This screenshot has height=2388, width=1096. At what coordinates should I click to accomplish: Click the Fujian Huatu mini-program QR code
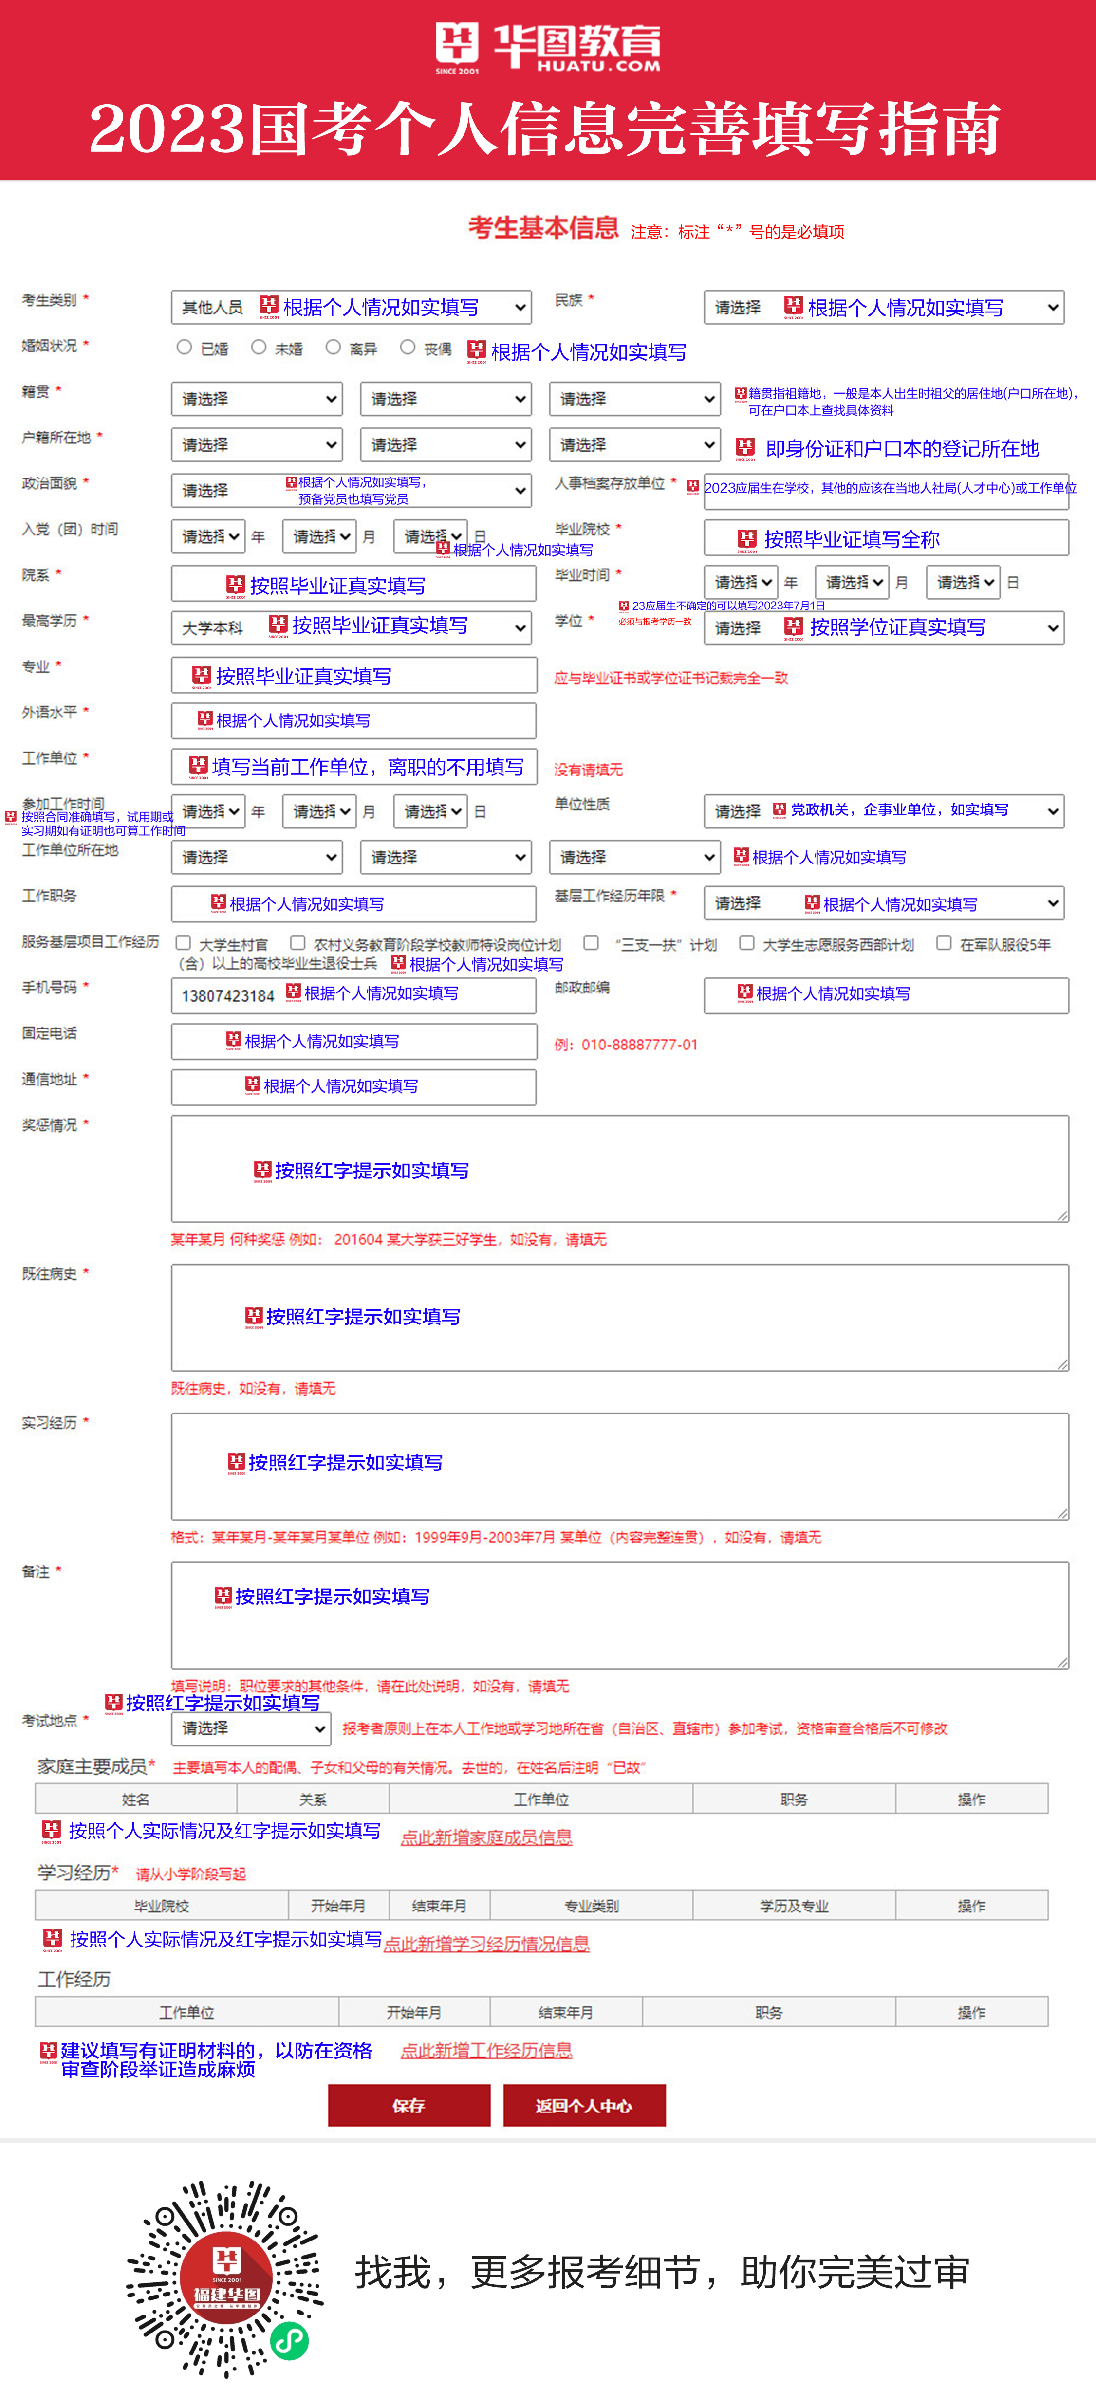pyautogui.click(x=225, y=2279)
